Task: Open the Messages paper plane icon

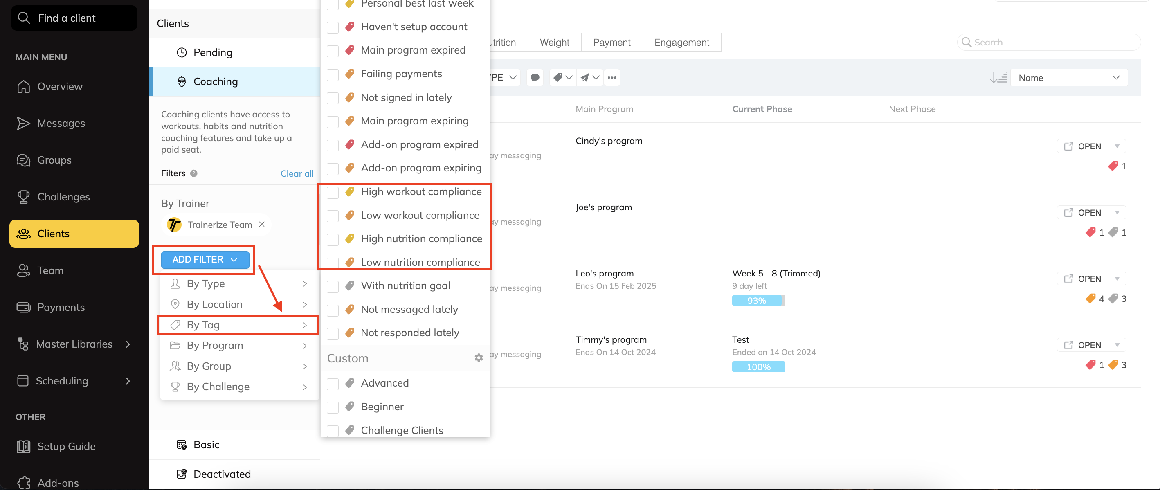Action: click(23, 123)
